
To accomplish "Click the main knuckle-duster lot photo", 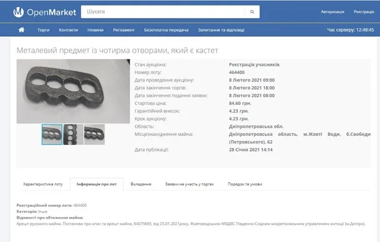I will (73, 91).
